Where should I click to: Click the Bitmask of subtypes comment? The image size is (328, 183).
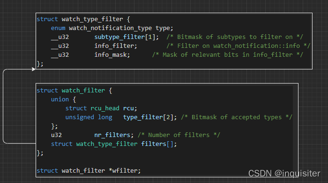[x=235, y=37]
